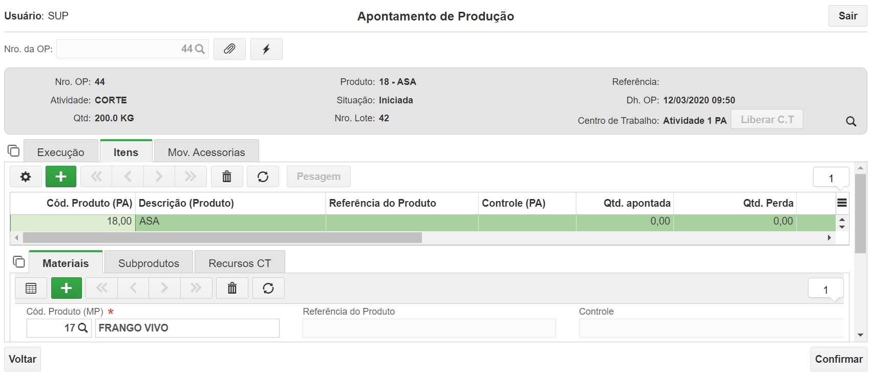872x375 pixels.
Task: Open column options menu in grid
Action: [842, 203]
